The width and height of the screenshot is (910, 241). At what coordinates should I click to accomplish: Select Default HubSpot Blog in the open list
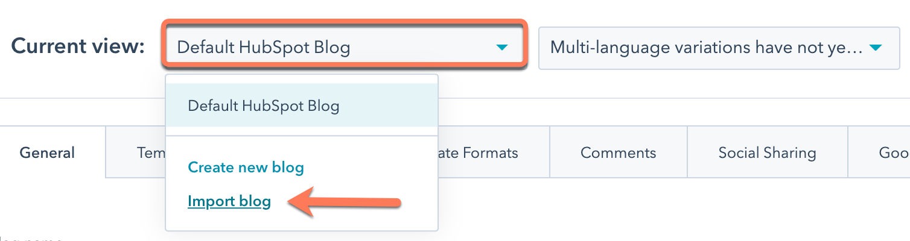tap(302, 105)
